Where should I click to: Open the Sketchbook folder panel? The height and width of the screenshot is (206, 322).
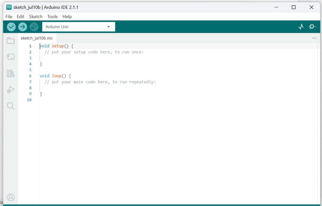tap(10, 41)
